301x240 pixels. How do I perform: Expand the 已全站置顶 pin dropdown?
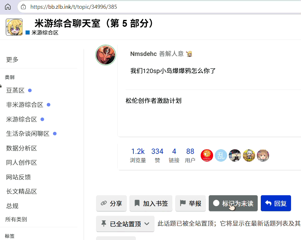point(125,224)
